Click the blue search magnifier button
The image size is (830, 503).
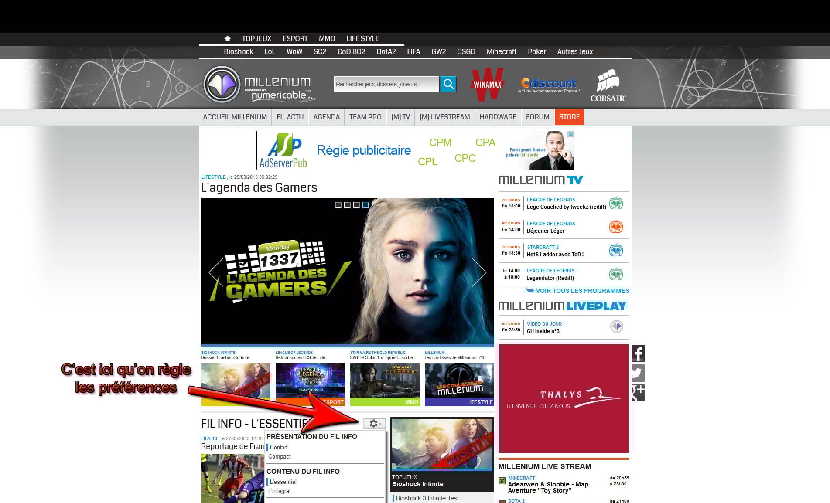pos(448,84)
